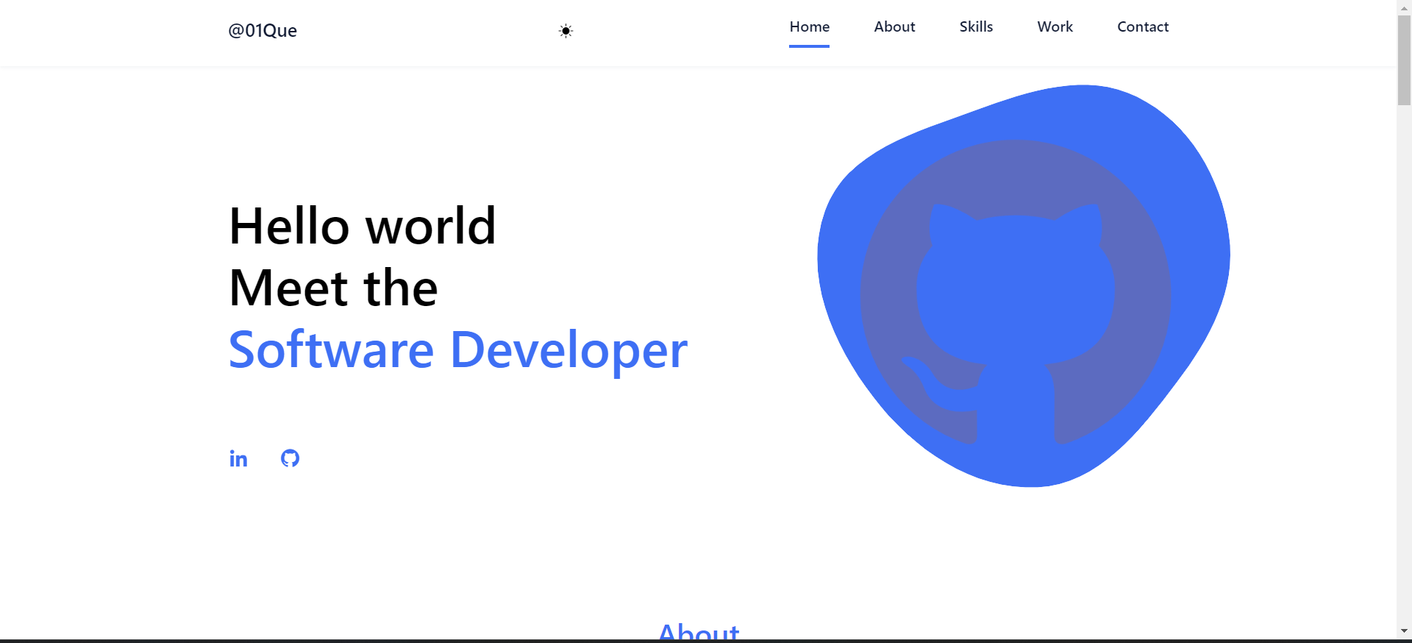Open the About nav item
The width and height of the screenshot is (1412, 643).
coord(894,27)
